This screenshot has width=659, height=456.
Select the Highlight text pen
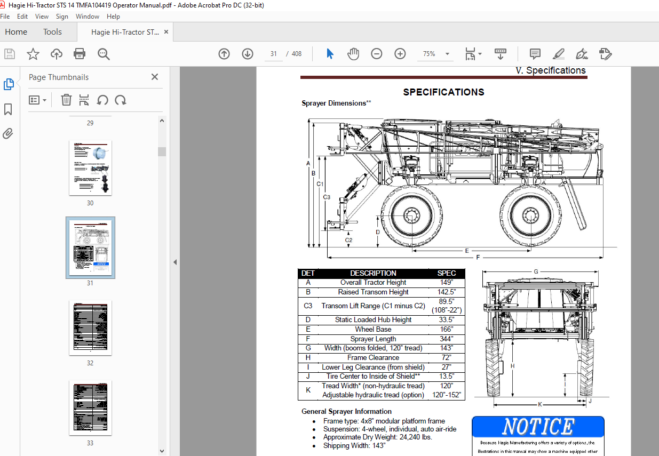click(x=559, y=54)
